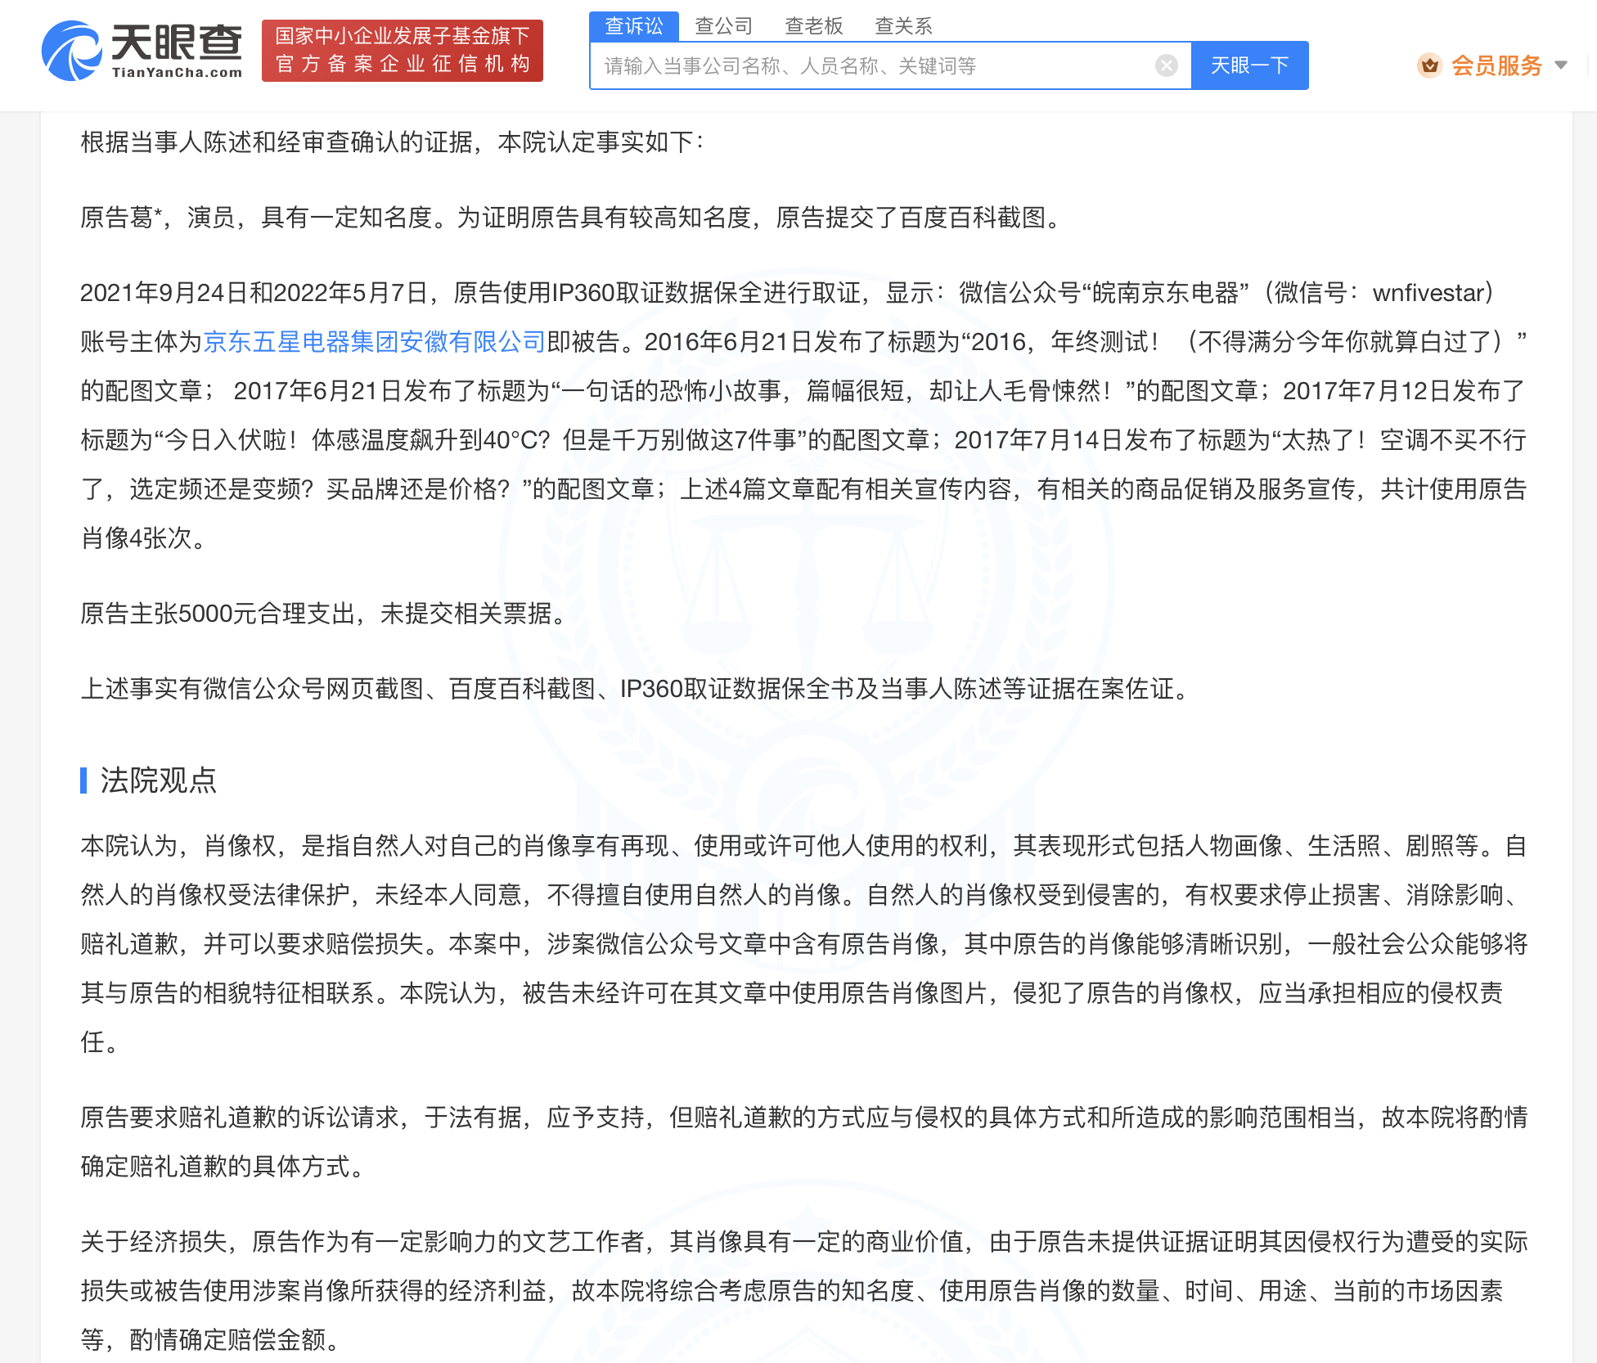The width and height of the screenshot is (1597, 1363).
Task: Click the 法院观点 section heading
Action: pos(160,783)
